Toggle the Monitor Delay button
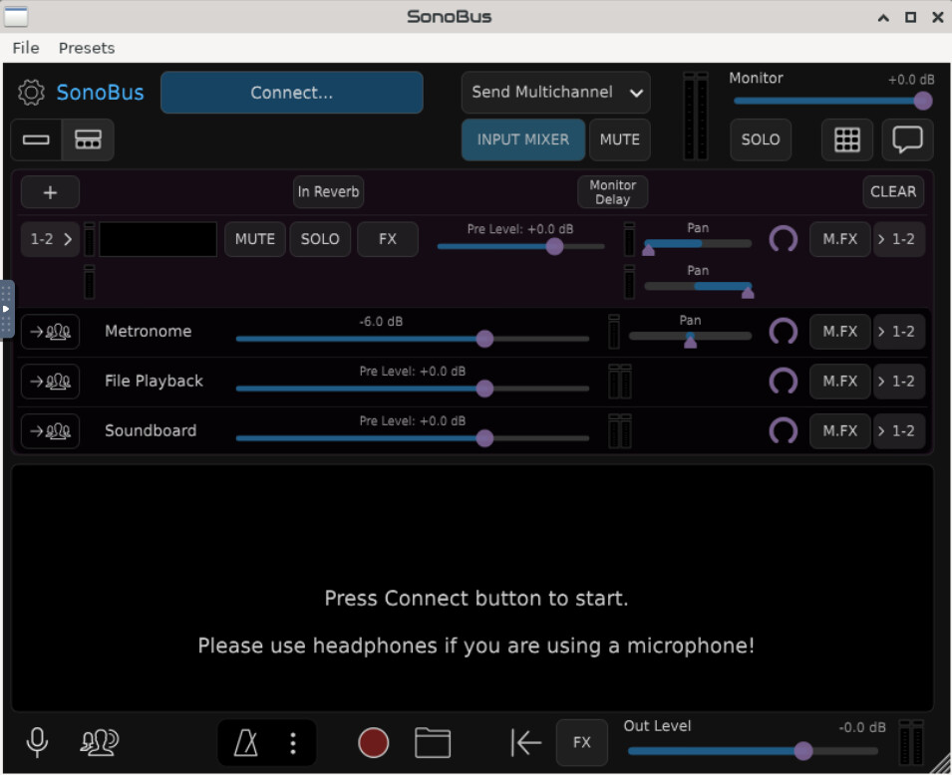Viewport: 952px width, 775px height. tap(613, 192)
